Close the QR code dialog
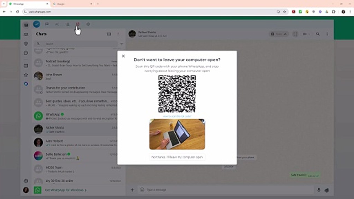This screenshot has height=199, width=354. 123,56
